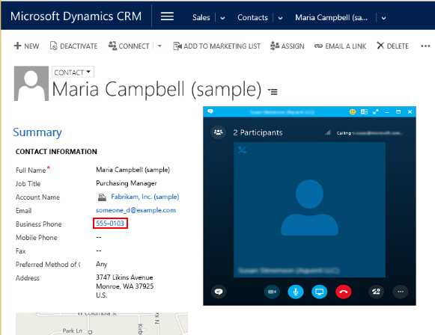Email someone_d@example.com
Viewport: 435px width, 335px height.
point(136,210)
